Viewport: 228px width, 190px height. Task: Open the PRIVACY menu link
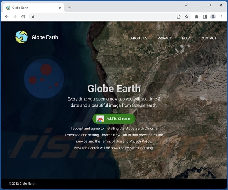pos(165,38)
